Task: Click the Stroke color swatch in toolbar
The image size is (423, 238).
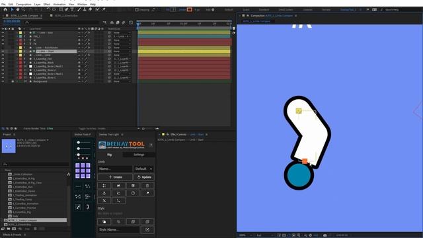Action: coord(190,10)
